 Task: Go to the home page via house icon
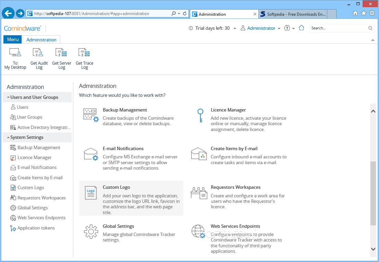tap(301, 28)
